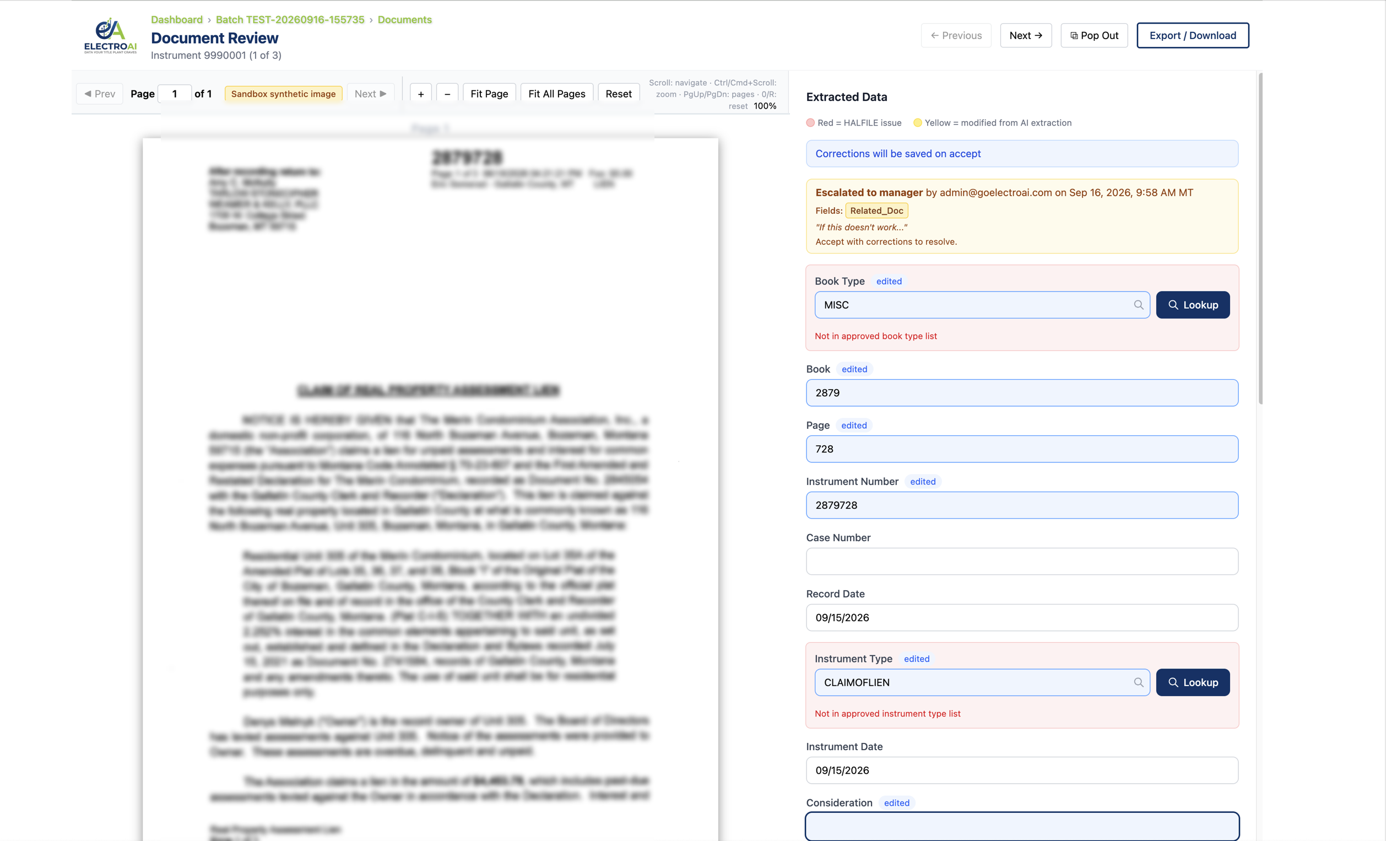Click the Book field containing 2879

1021,392
